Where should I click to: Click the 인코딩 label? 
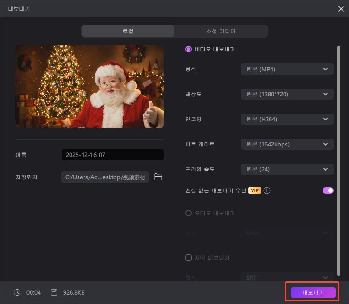click(194, 119)
